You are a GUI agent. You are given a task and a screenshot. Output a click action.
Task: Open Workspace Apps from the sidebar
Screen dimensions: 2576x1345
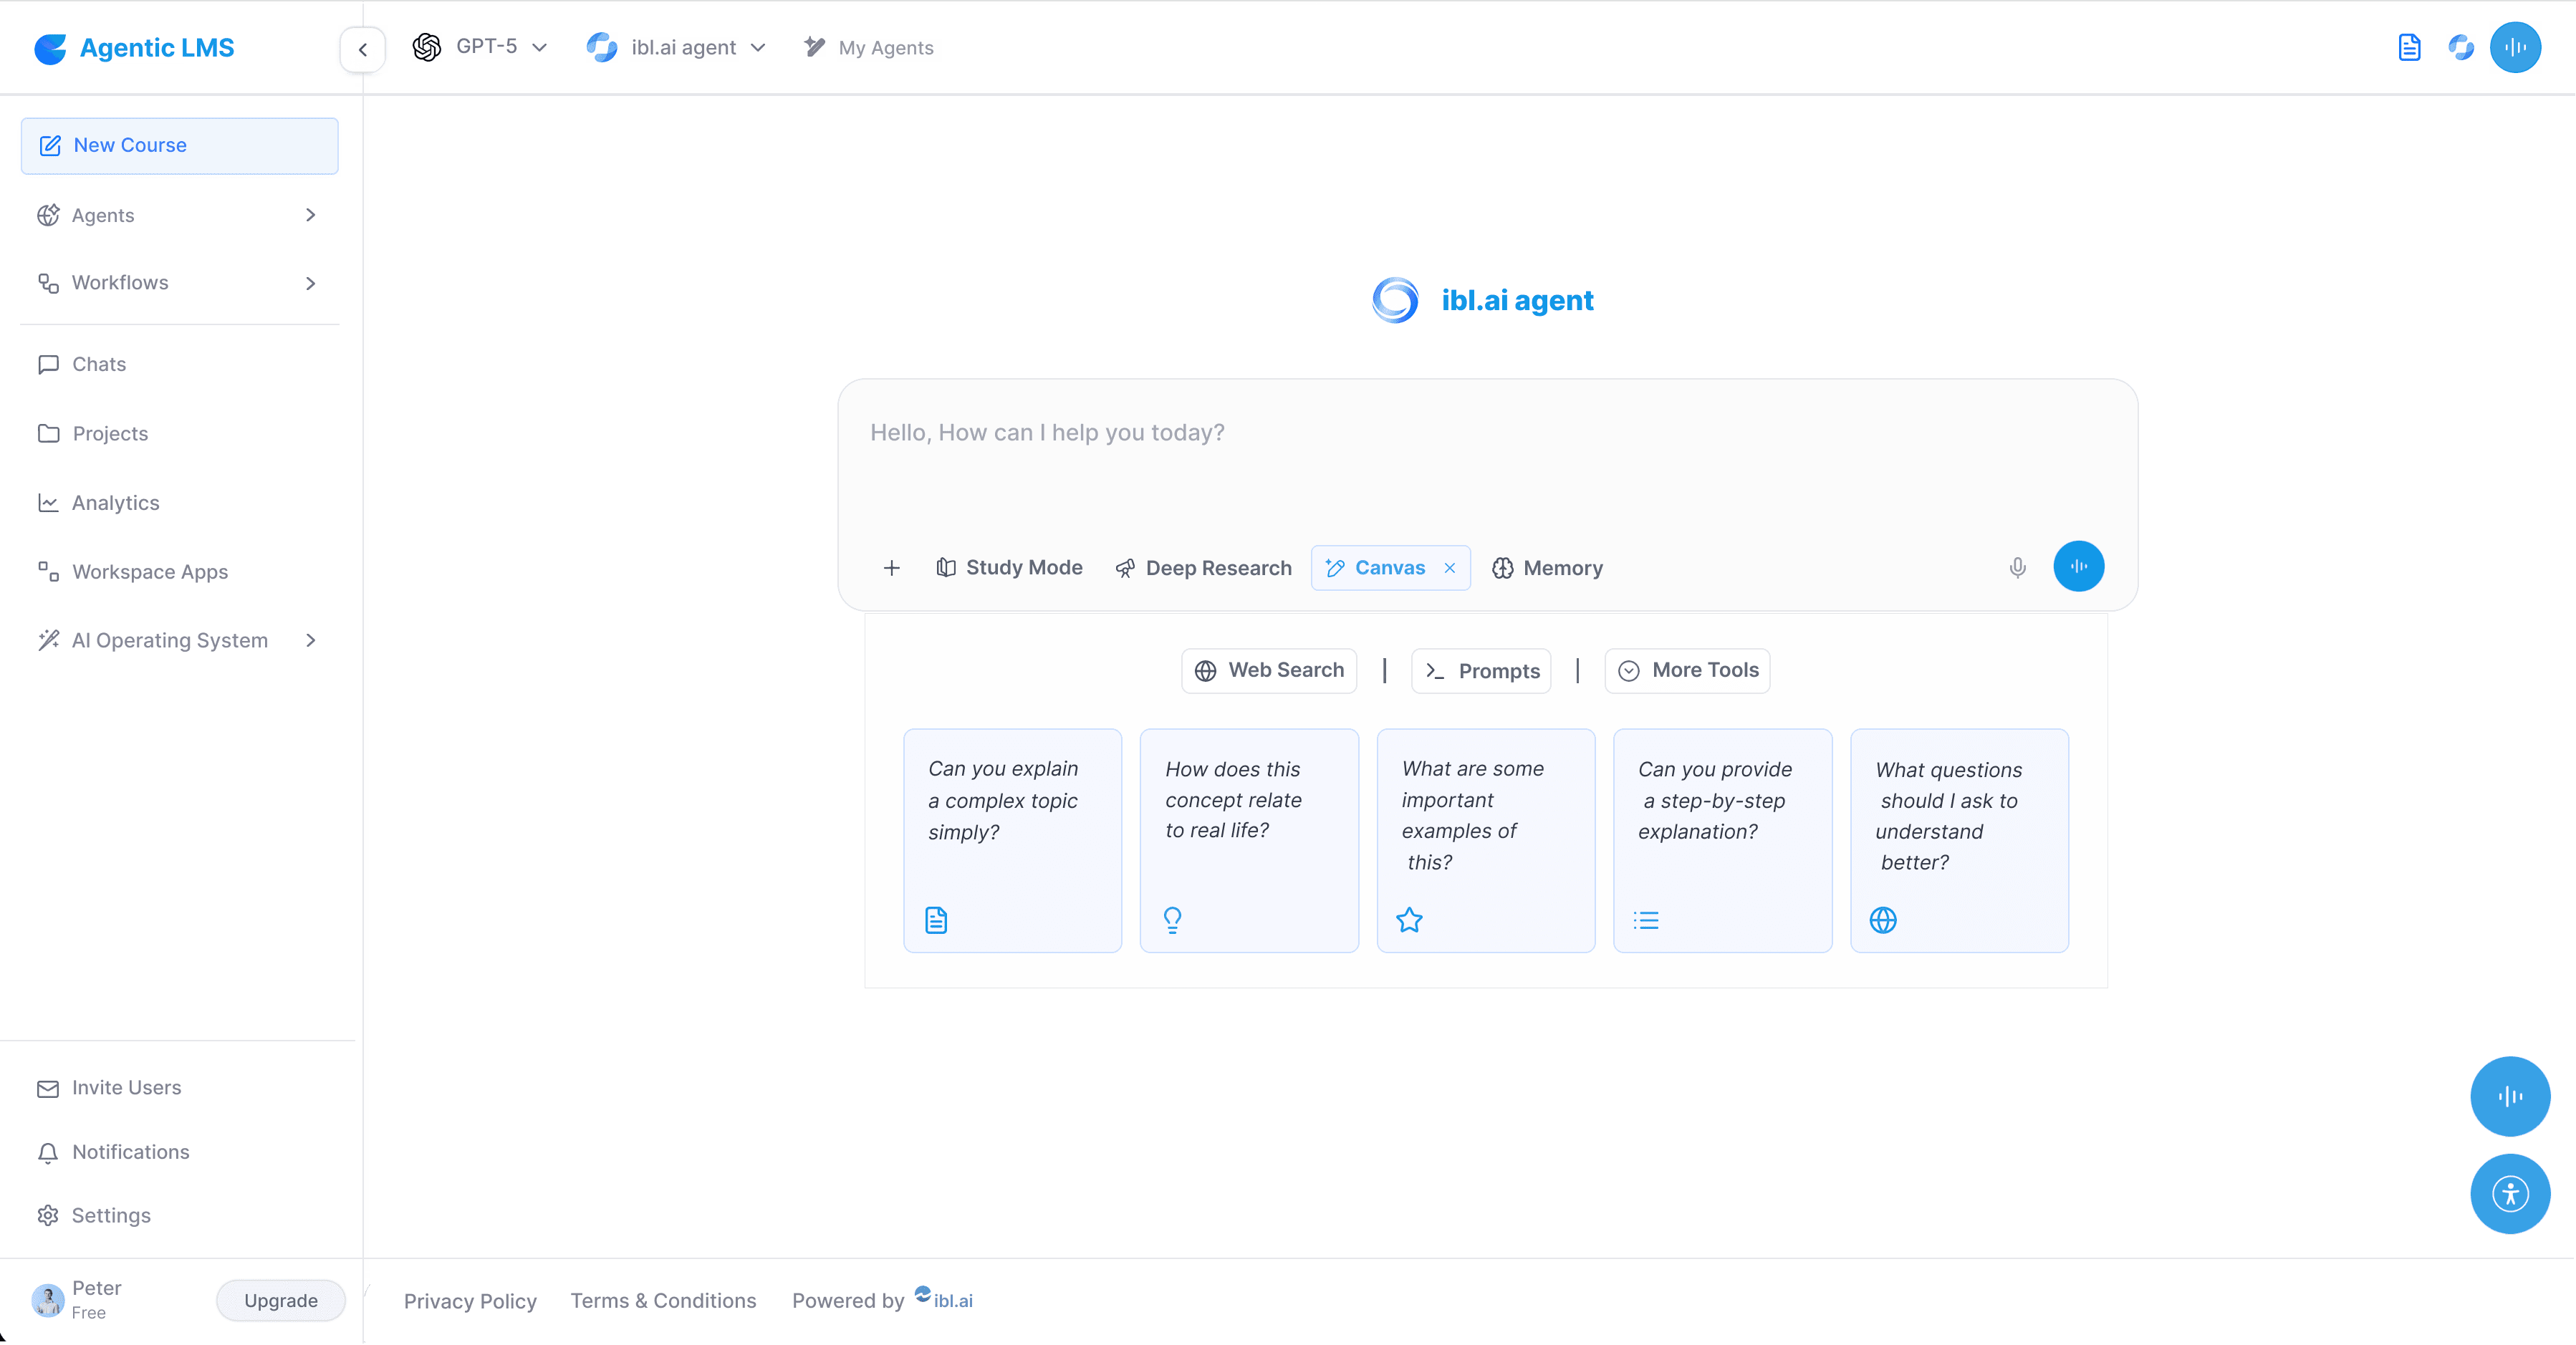point(150,571)
